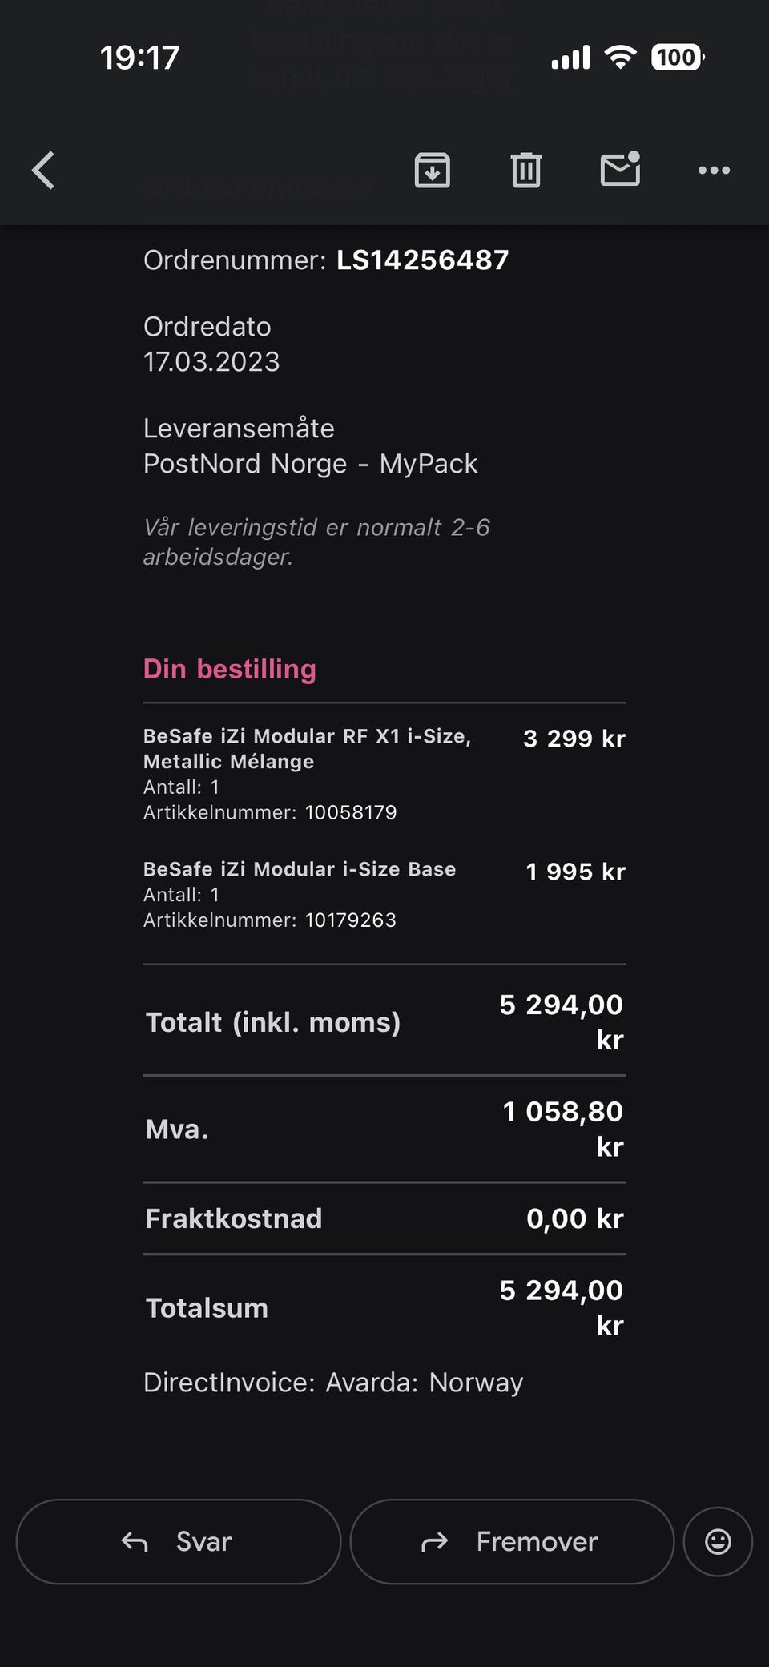Tap the BeSafe iZi Modular i-Size Base item

coord(300,869)
